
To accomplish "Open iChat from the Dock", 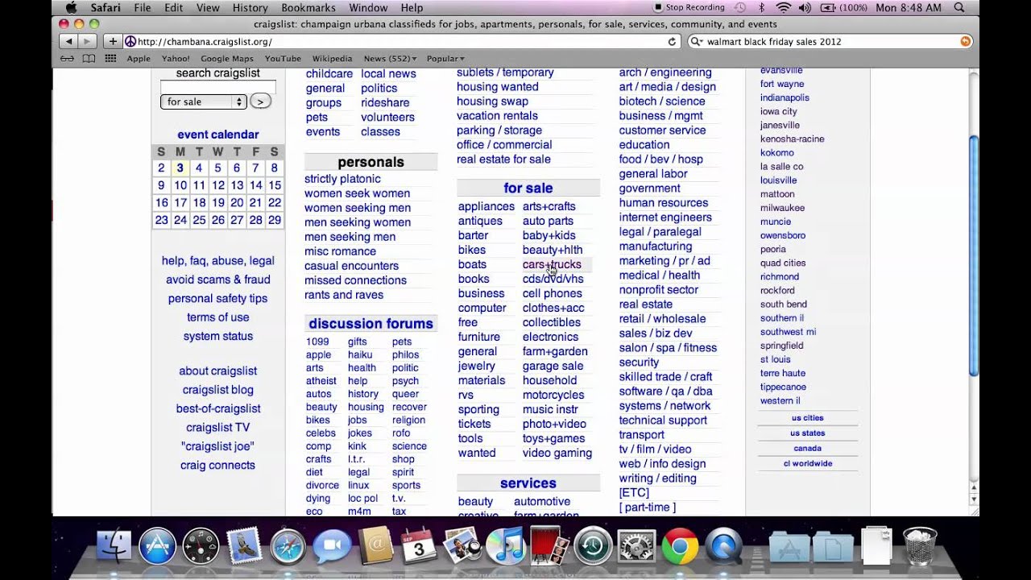I will (x=331, y=546).
